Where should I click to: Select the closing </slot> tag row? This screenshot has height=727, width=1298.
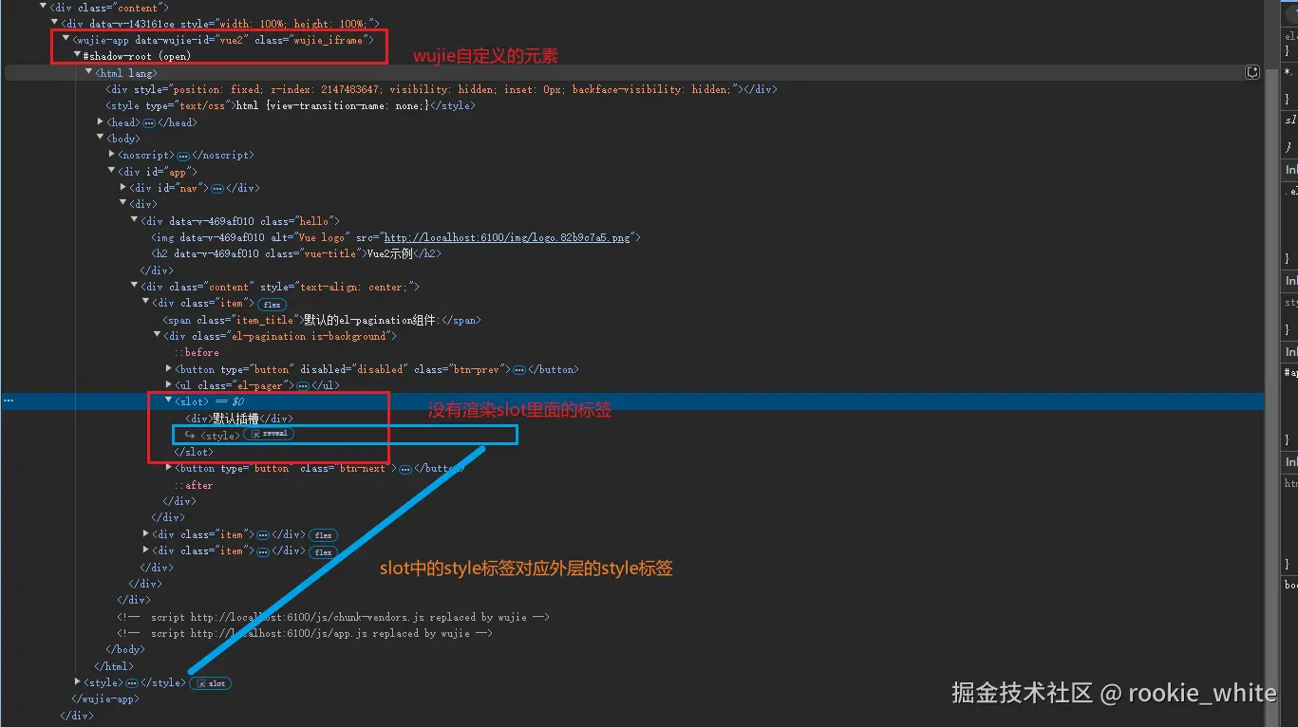point(194,453)
